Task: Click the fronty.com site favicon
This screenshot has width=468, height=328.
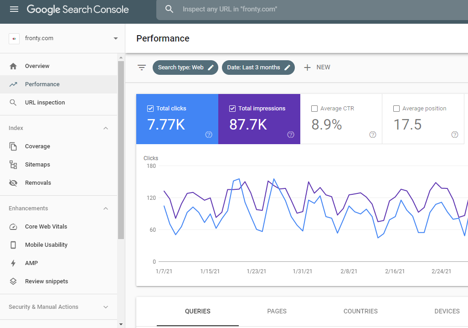Action: pyautogui.click(x=14, y=38)
